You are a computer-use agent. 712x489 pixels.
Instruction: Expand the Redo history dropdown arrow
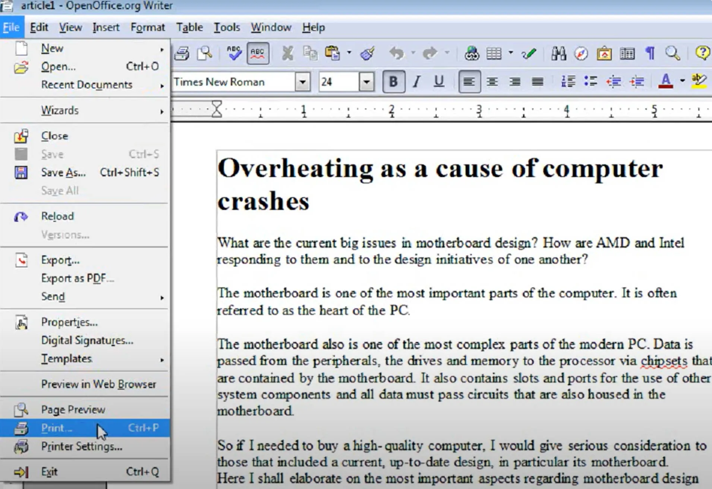tap(447, 53)
